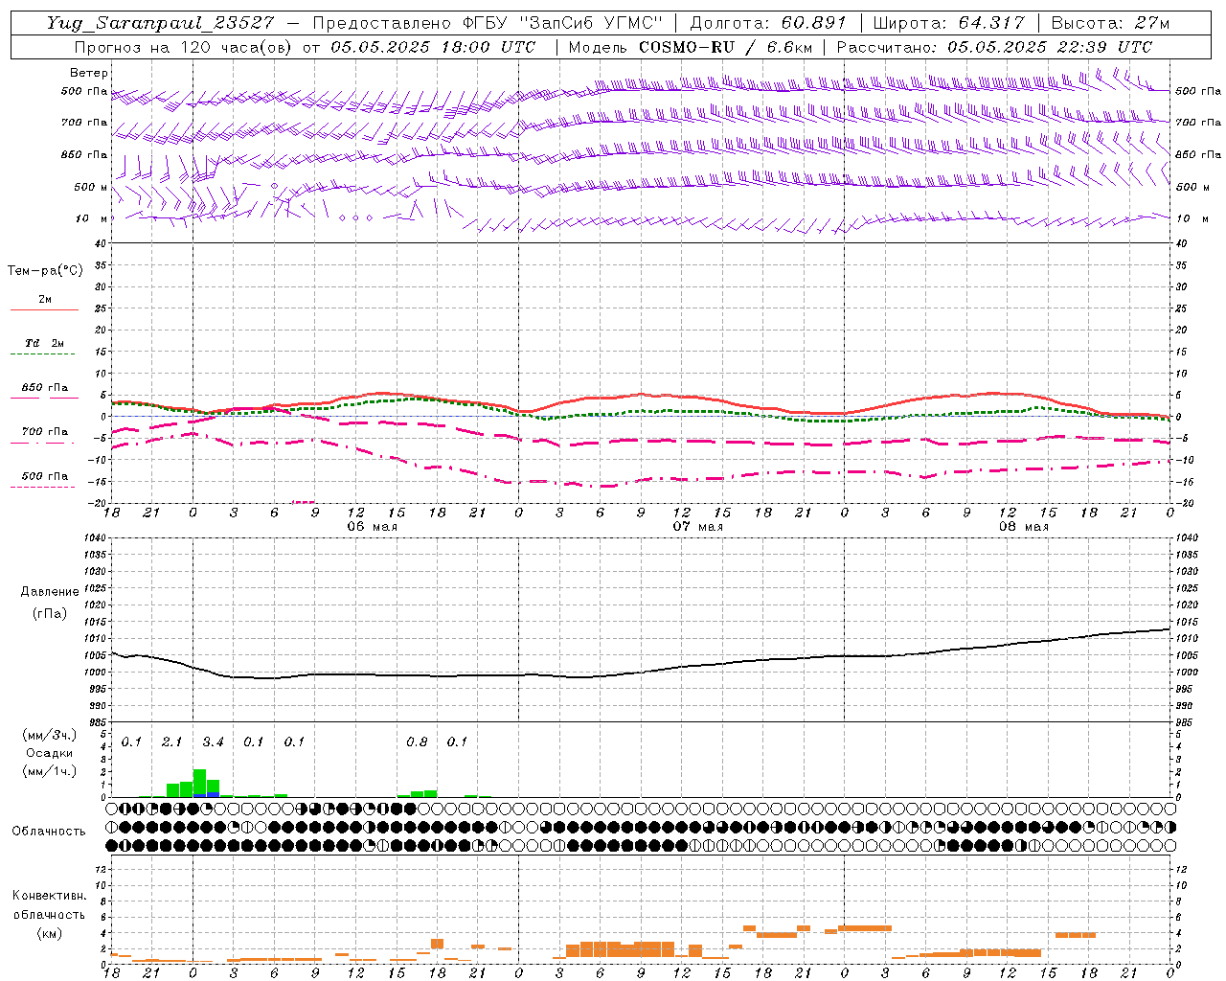
Task: Click the 2м legend entry under Тем-ра
Action: [x=45, y=299]
